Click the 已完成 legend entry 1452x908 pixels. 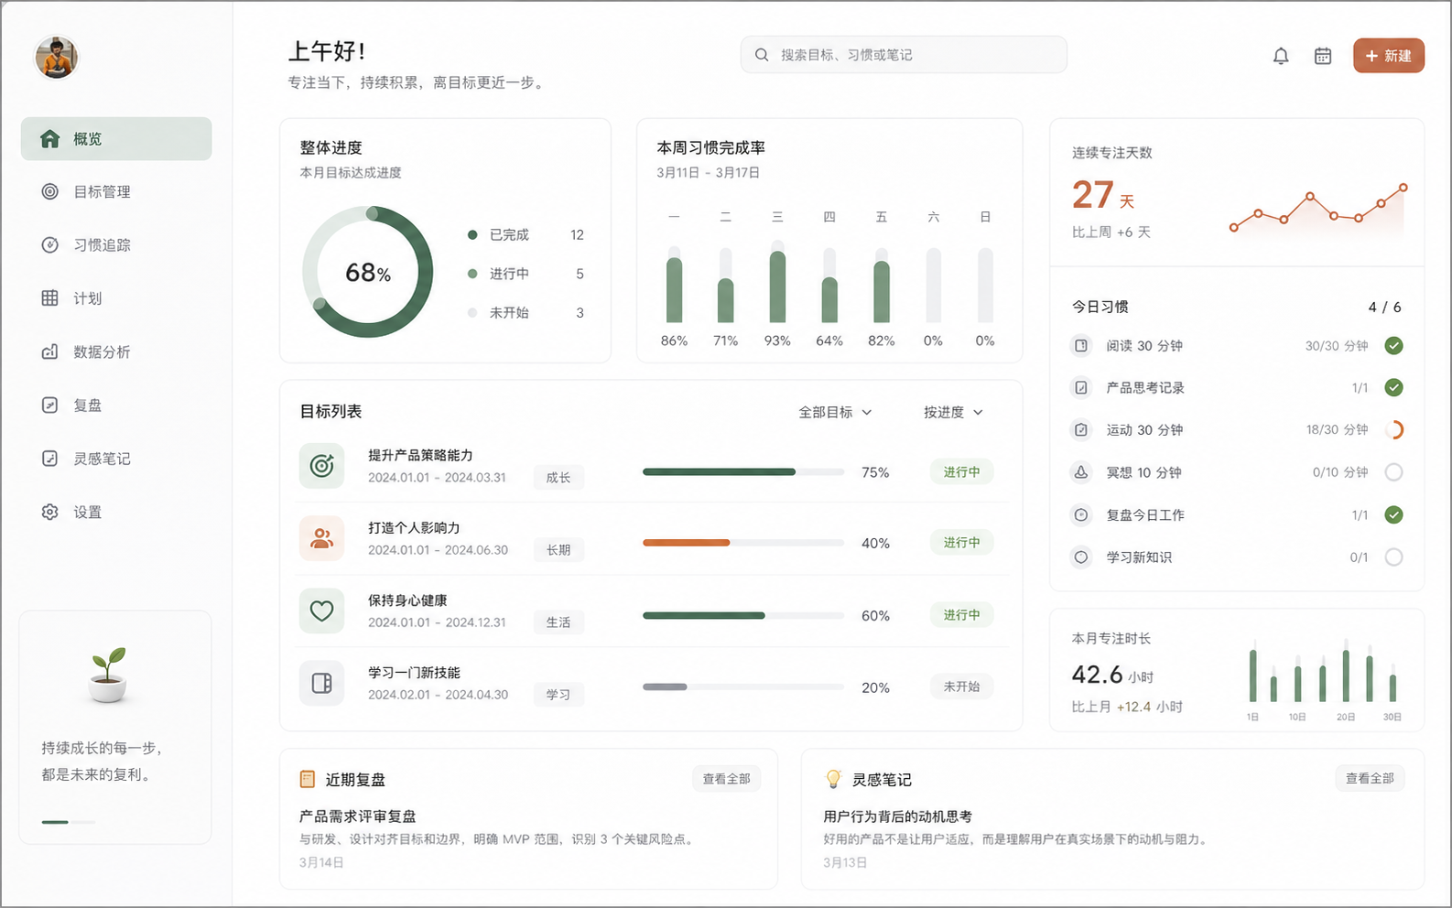point(526,234)
